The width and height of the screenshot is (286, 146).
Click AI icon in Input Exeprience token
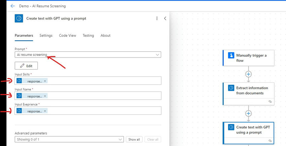point(19,111)
